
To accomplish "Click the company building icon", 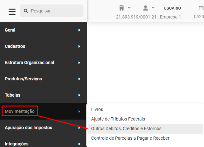I will (x=121, y=8).
